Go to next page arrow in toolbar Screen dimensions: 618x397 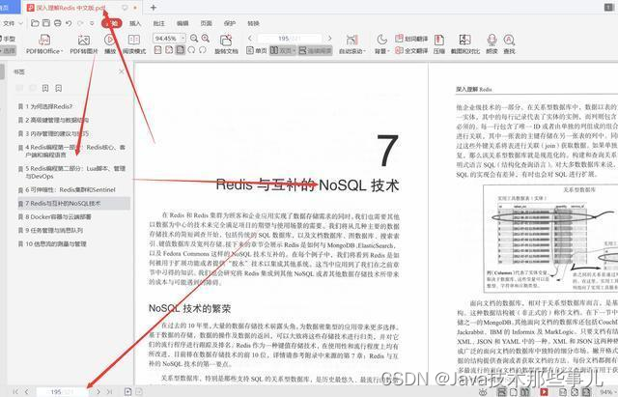[329, 39]
